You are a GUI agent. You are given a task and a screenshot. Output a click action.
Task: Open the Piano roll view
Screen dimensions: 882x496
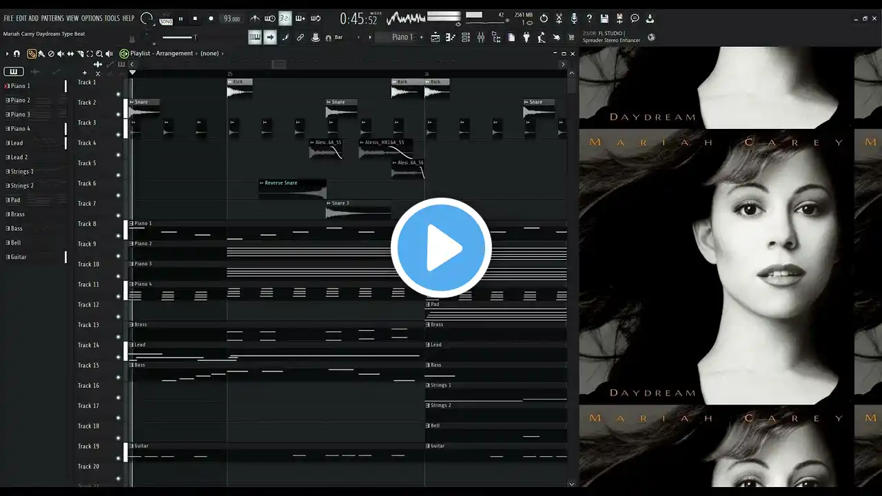click(x=450, y=37)
